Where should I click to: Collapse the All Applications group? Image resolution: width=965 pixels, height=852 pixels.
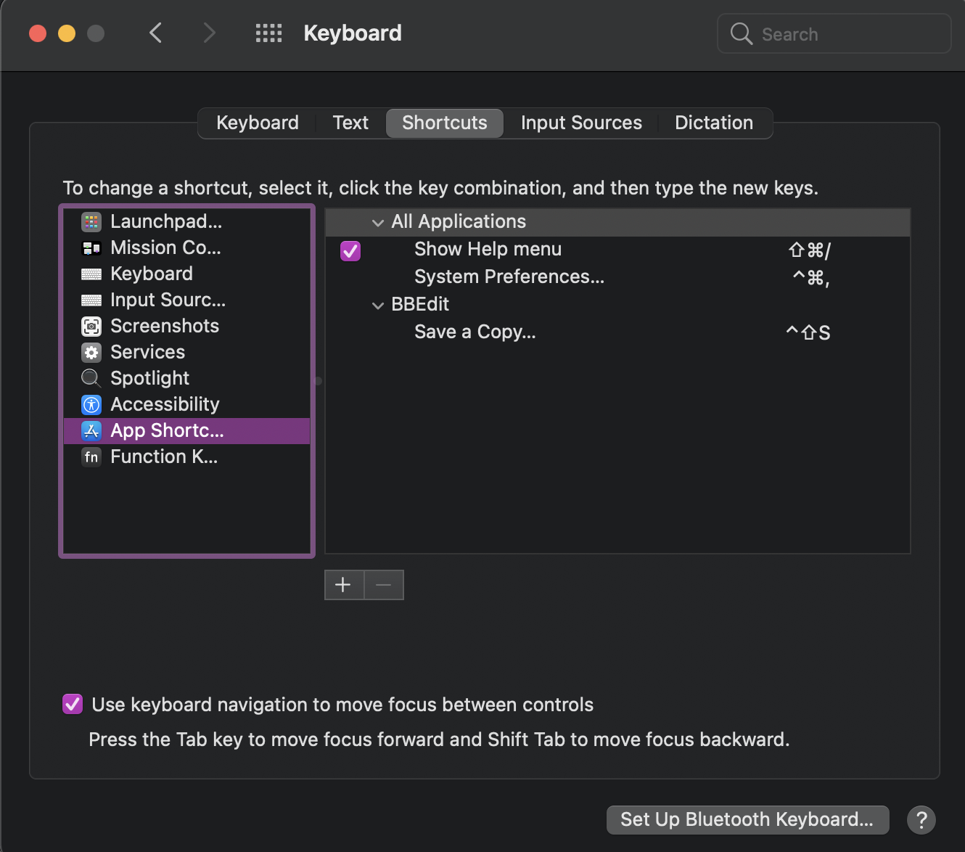[x=377, y=223]
